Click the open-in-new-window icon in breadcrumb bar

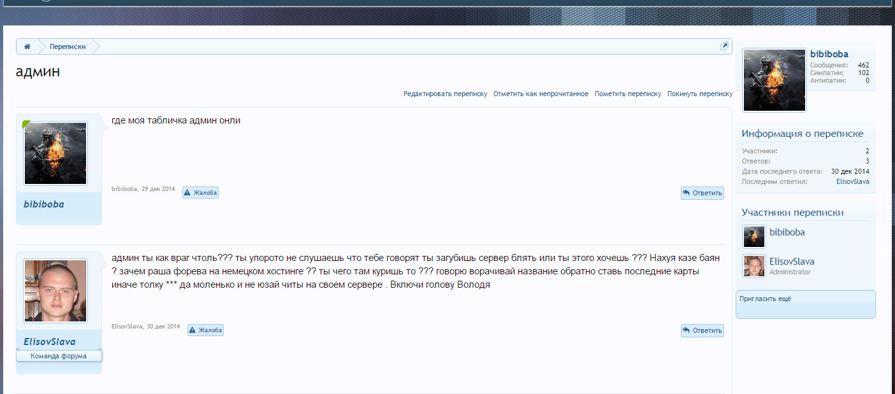coord(724,46)
